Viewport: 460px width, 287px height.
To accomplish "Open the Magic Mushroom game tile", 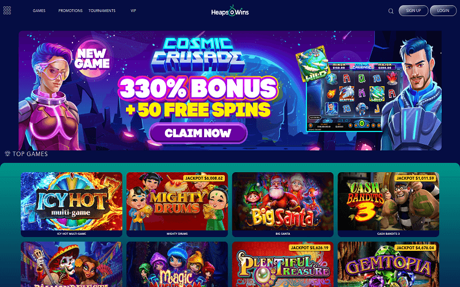I will tap(177, 265).
